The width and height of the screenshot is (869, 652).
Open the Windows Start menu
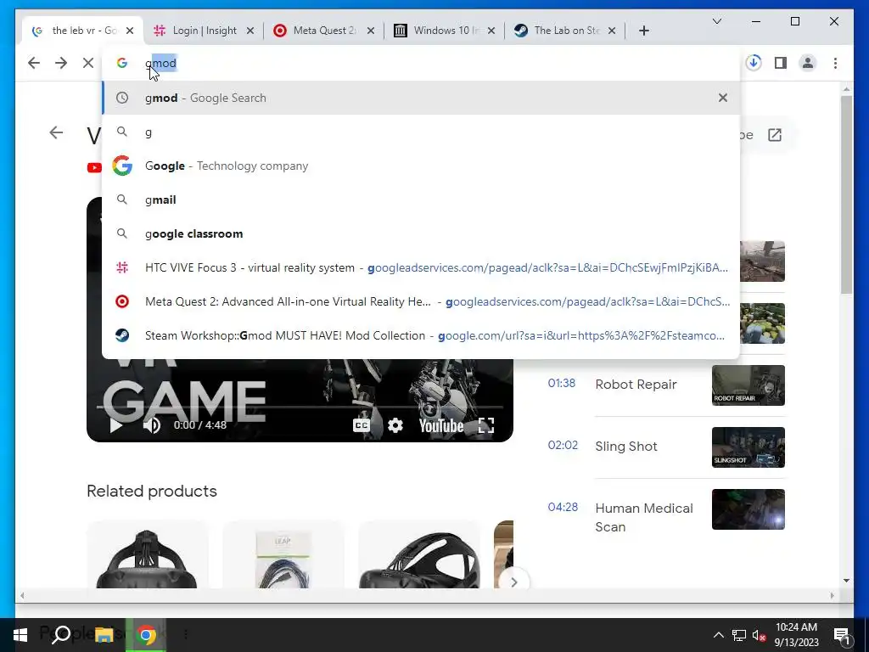20,635
